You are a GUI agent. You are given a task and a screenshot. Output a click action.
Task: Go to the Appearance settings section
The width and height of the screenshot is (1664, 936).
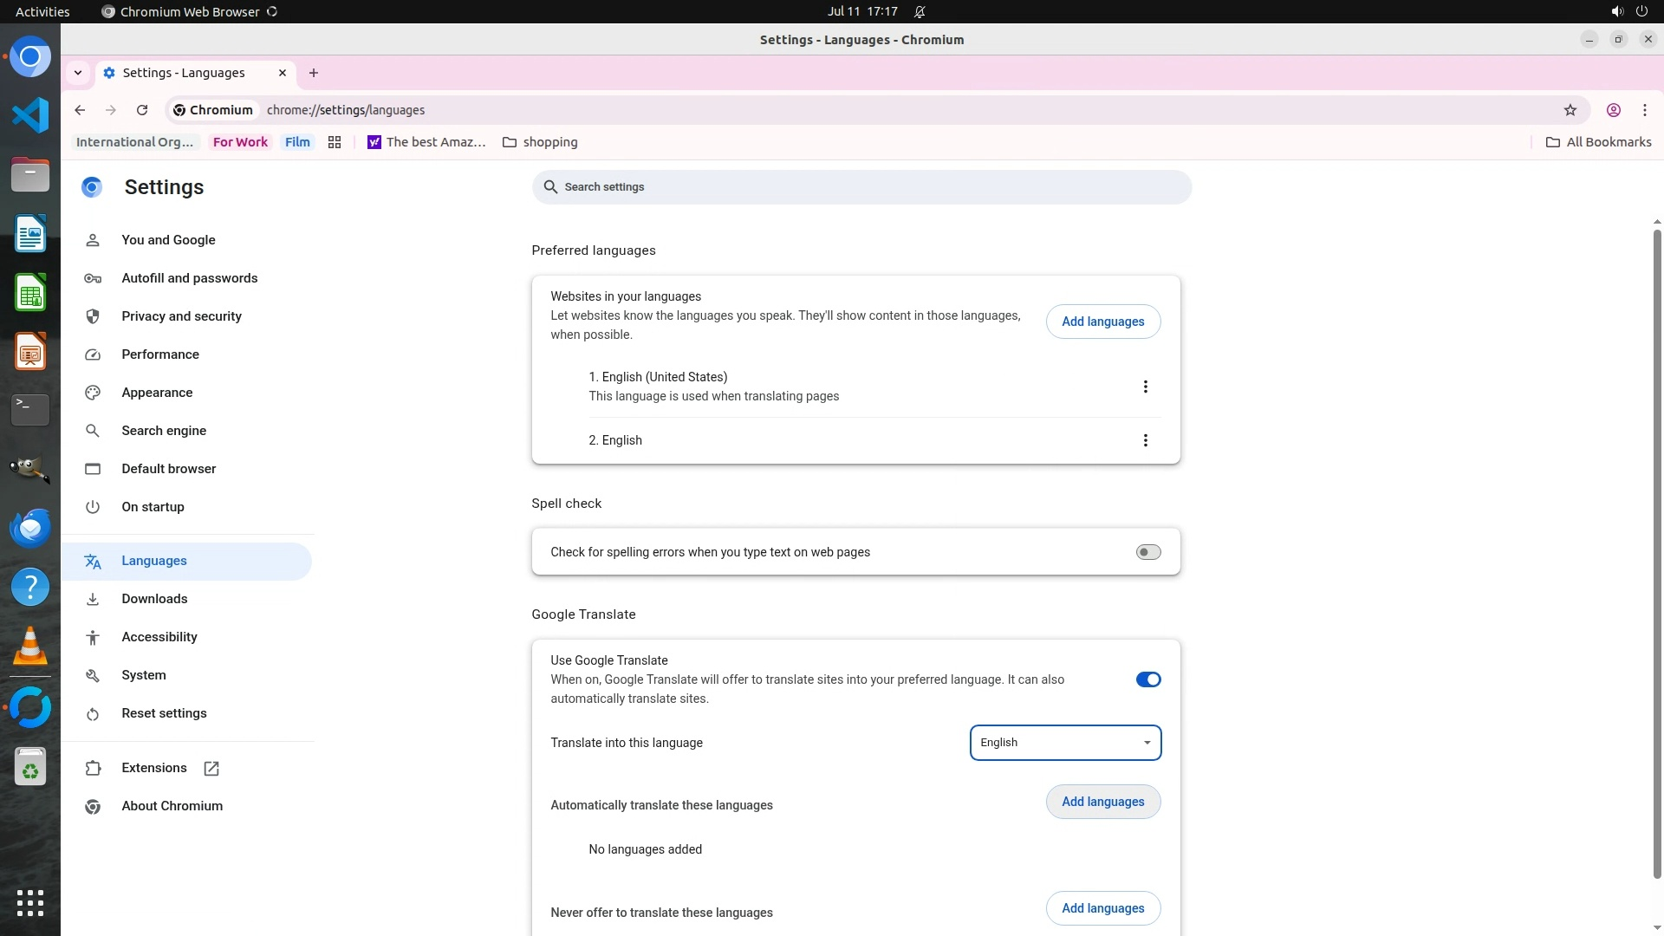coord(157,393)
